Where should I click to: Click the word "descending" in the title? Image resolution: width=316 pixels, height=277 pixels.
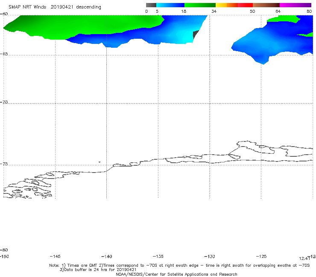[x=88, y=7]
